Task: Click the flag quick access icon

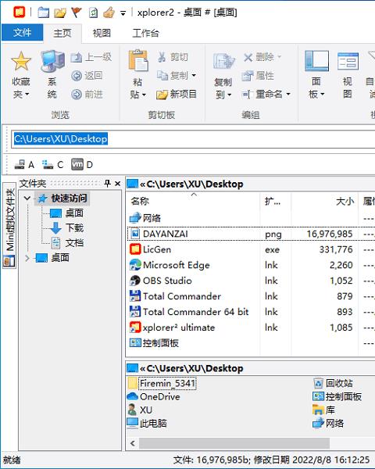Action: [77, 13]
